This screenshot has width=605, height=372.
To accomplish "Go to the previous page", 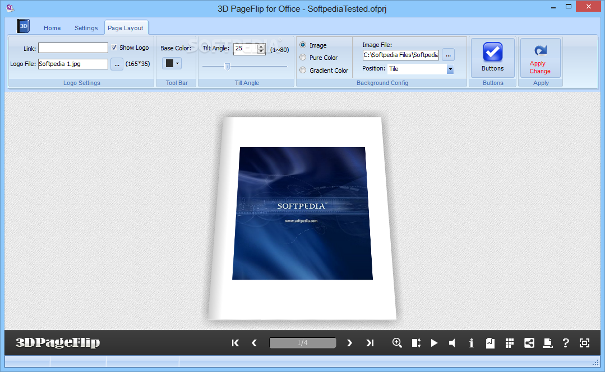I will tap(254, 343).
